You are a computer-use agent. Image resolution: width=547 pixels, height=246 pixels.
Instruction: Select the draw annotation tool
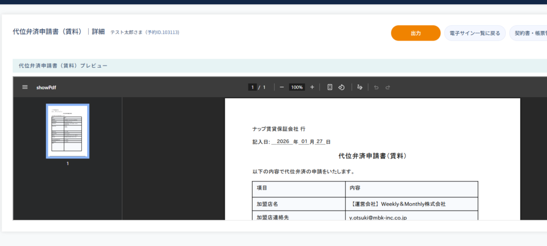(360, 87)
